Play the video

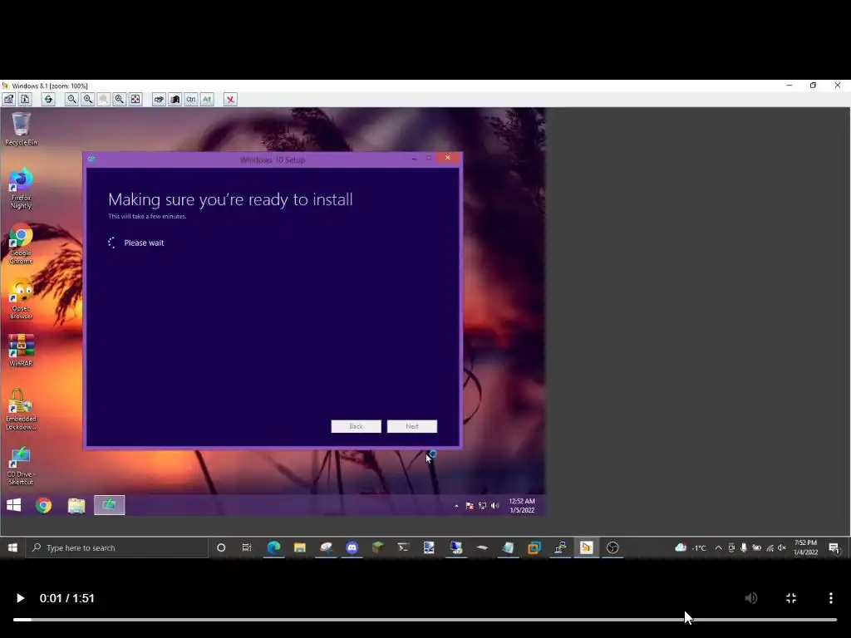20,598
